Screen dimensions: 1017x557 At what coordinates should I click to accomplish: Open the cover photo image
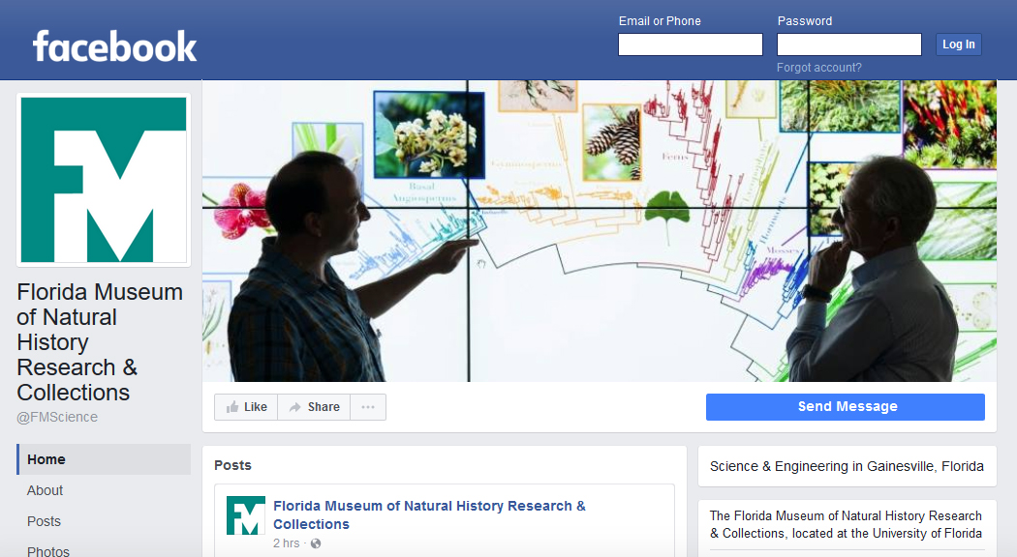click(x=599, y=232)
